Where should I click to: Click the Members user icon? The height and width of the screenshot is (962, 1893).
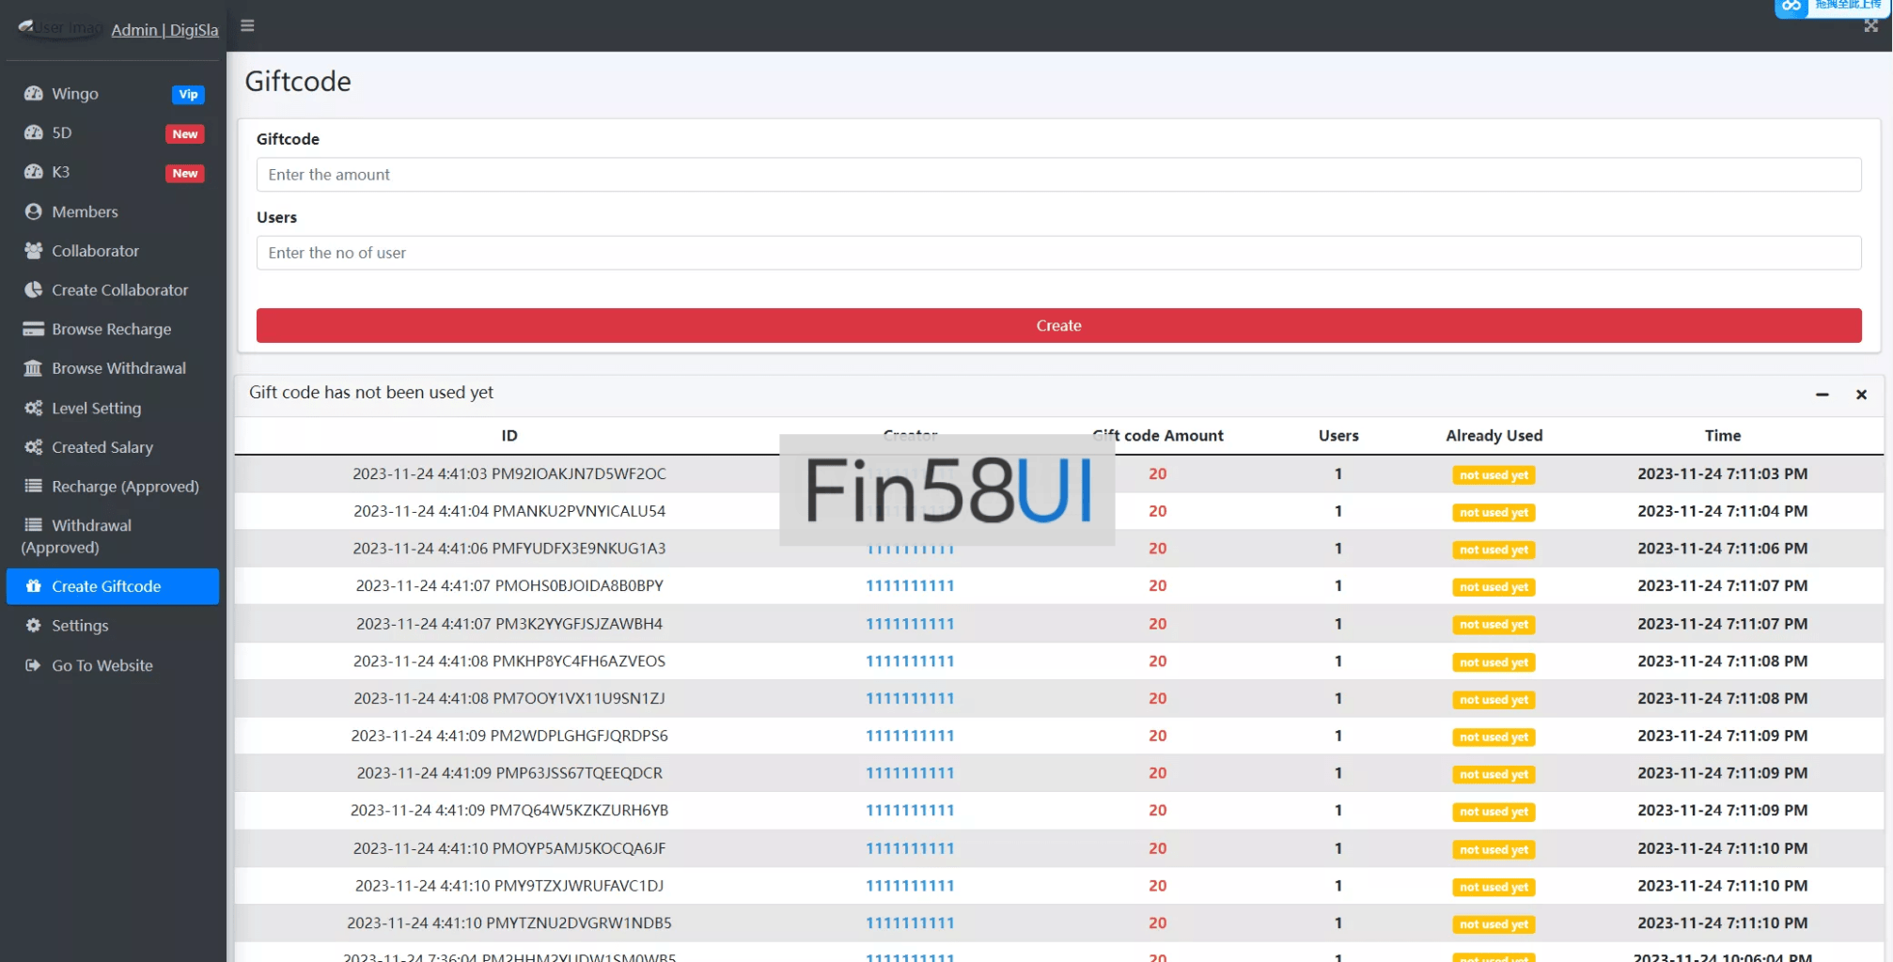coord(34,212)
